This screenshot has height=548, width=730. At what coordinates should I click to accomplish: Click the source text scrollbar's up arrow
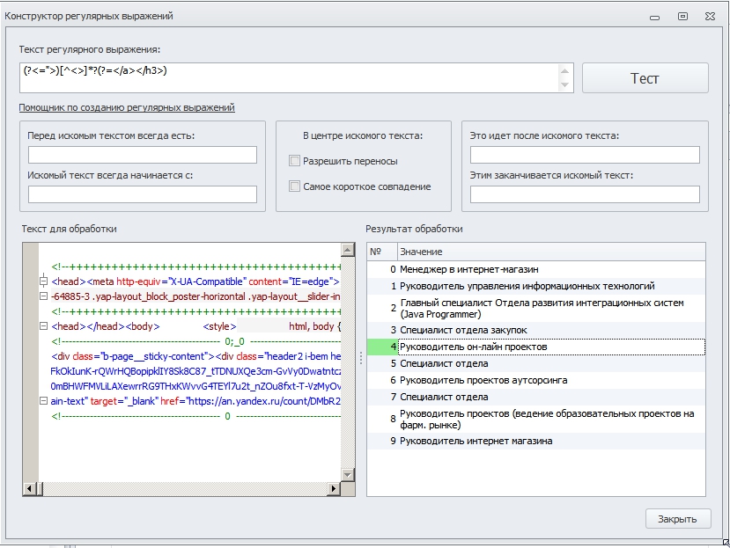click(x=348, y=250)
